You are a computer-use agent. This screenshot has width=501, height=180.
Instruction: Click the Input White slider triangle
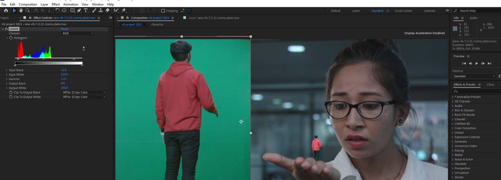point(74,59)
